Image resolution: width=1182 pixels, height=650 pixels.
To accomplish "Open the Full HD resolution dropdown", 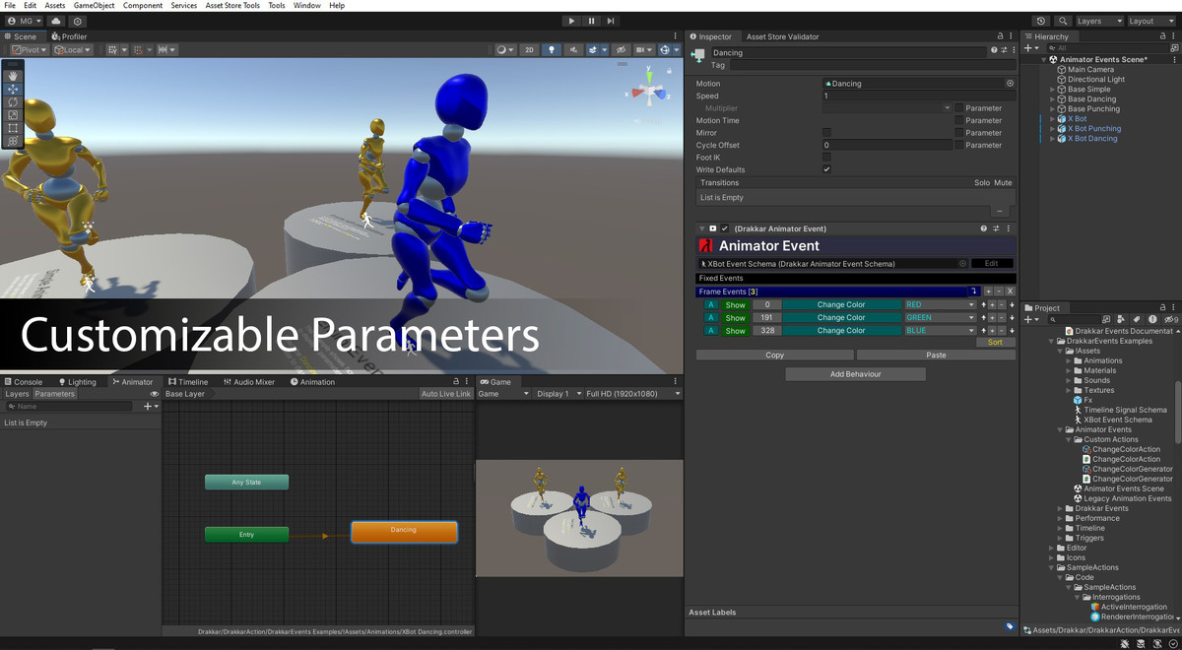I will point(633,394).
